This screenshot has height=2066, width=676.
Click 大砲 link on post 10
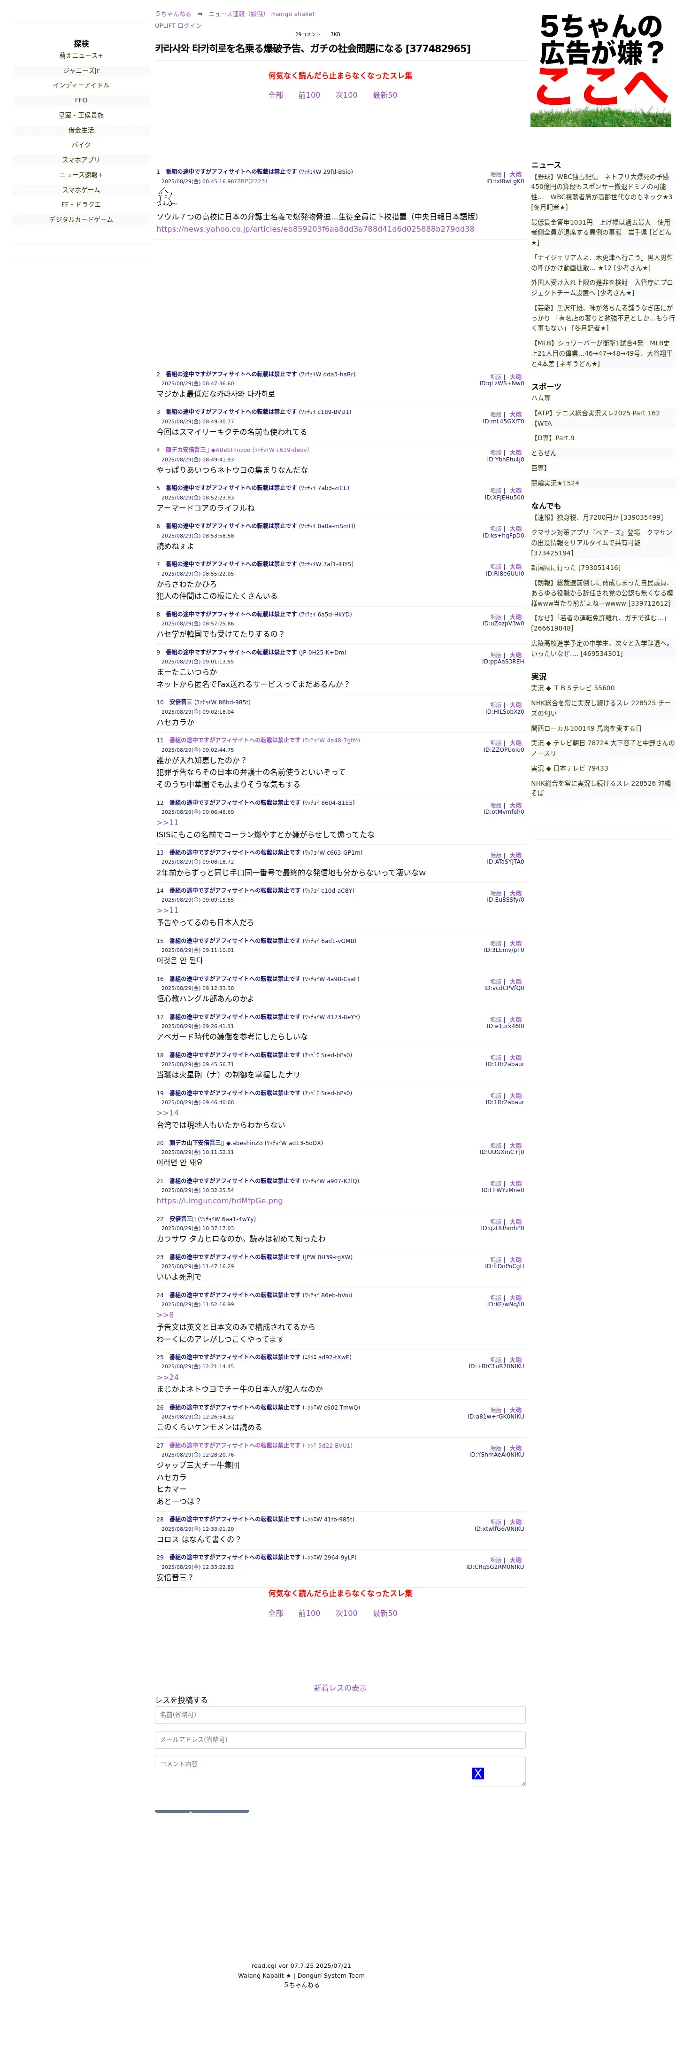click(x=516, y=705)
